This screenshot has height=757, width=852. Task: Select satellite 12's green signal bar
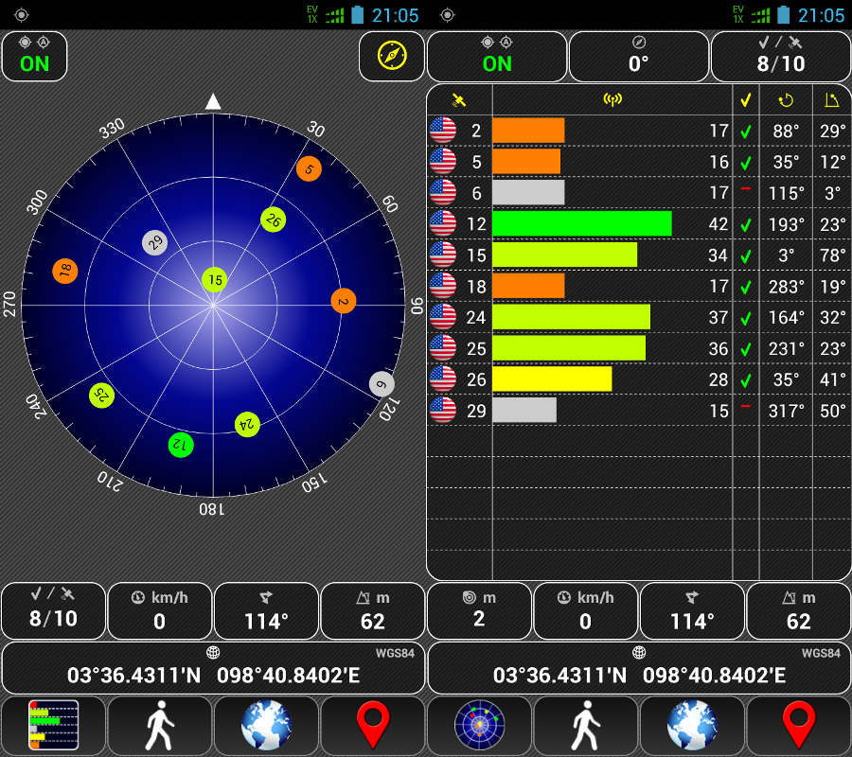pos(581,223)
